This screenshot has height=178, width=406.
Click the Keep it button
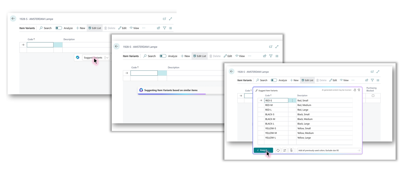(x=263, y=150)
